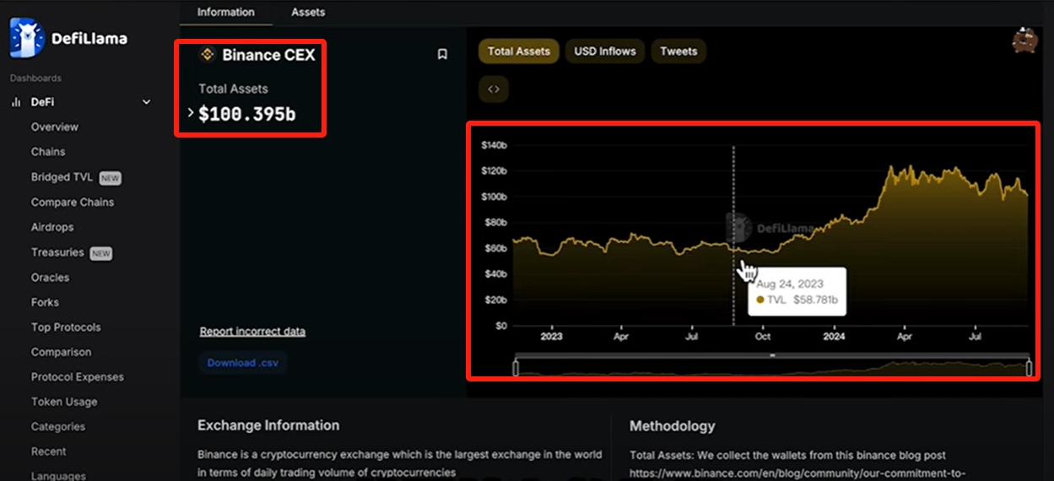This screenshot has width=1054, height=481.
Task: Click the Binance logo icon
Action: click(x=207, y=55)
